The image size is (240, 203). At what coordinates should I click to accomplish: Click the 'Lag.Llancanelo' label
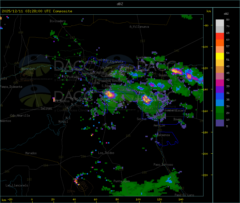(17, 185)
